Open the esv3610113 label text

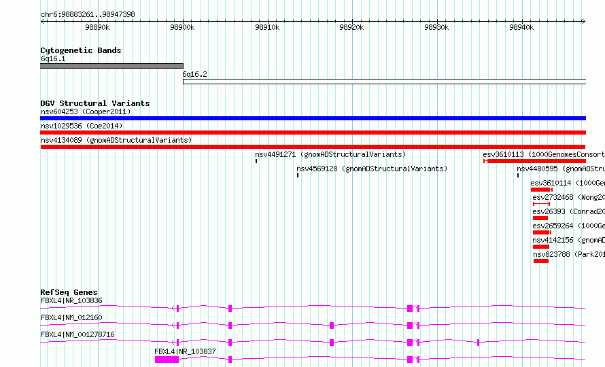[x=544, y=154]
